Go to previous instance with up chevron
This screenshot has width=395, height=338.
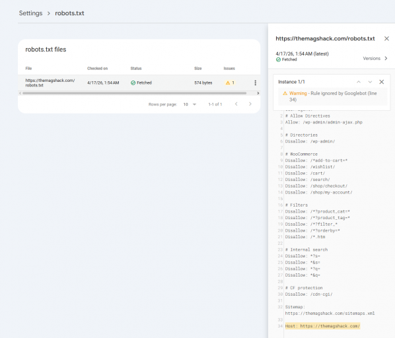tap(359, 82)
